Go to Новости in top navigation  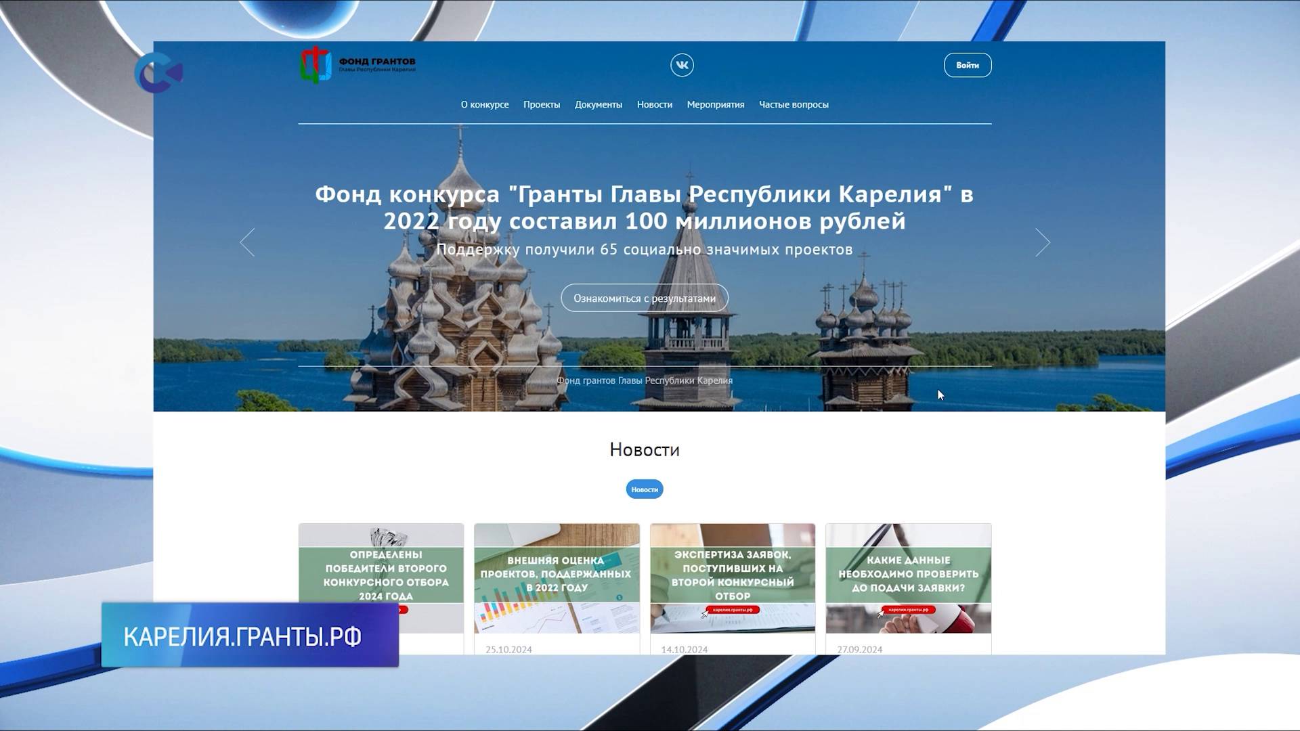(x=655, y=104)
